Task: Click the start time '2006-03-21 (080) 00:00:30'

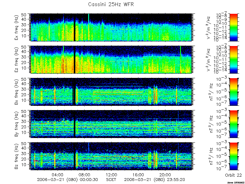Action: click(68, 180)
